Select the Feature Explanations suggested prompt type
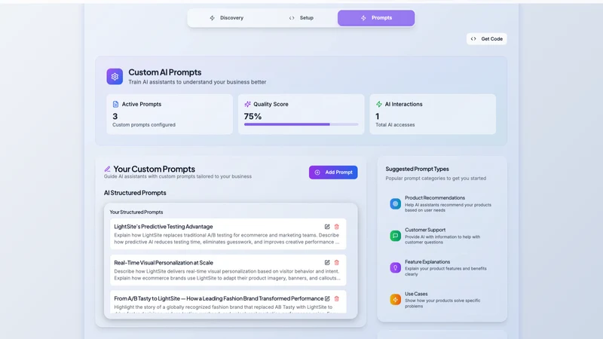Image resolution: width=603 pixels, height=339 pixels. (442, 267)
